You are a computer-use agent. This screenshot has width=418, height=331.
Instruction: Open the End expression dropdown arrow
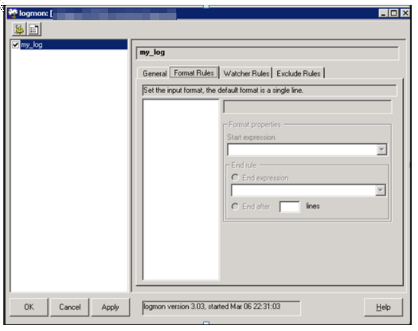tap(381, 190)
